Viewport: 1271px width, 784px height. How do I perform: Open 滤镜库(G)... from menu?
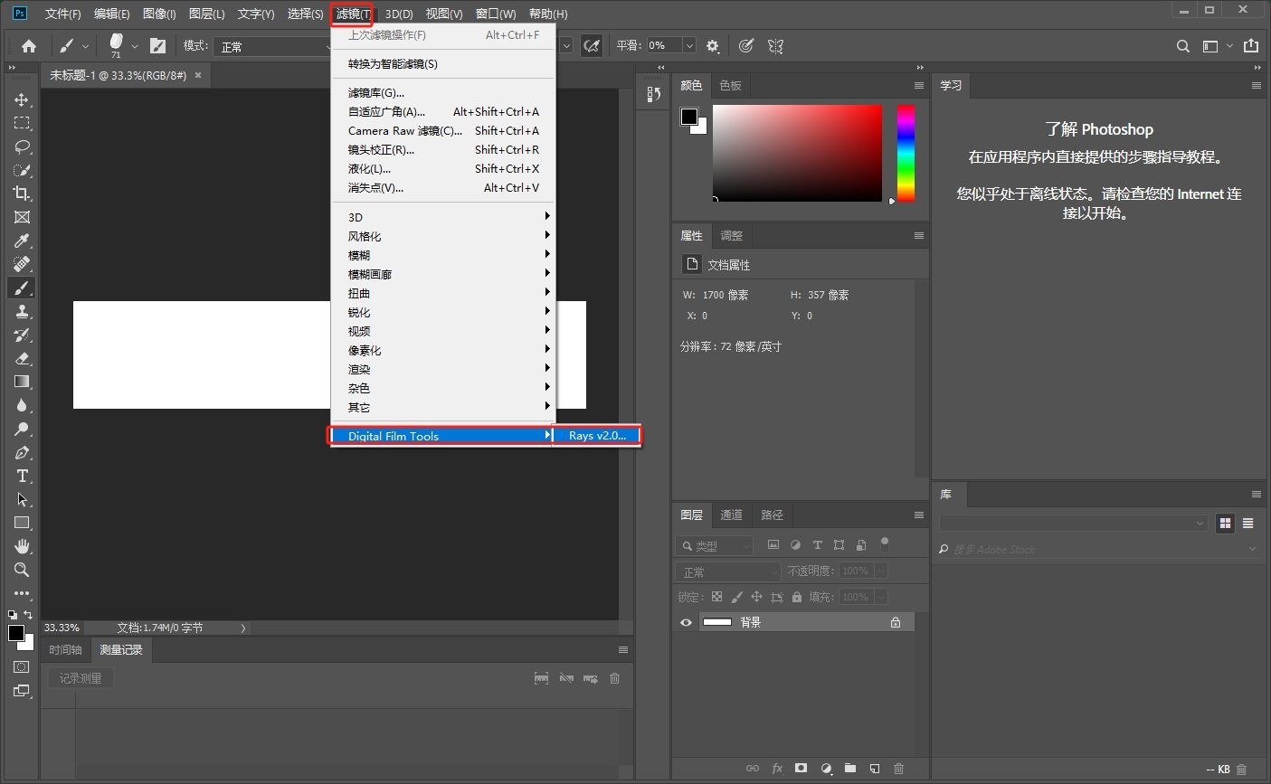(443, 93)
